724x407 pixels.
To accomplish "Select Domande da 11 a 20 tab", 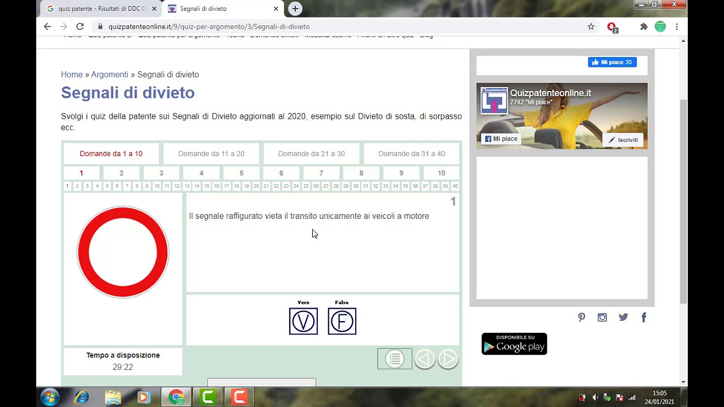I will [x=212, y=154].
